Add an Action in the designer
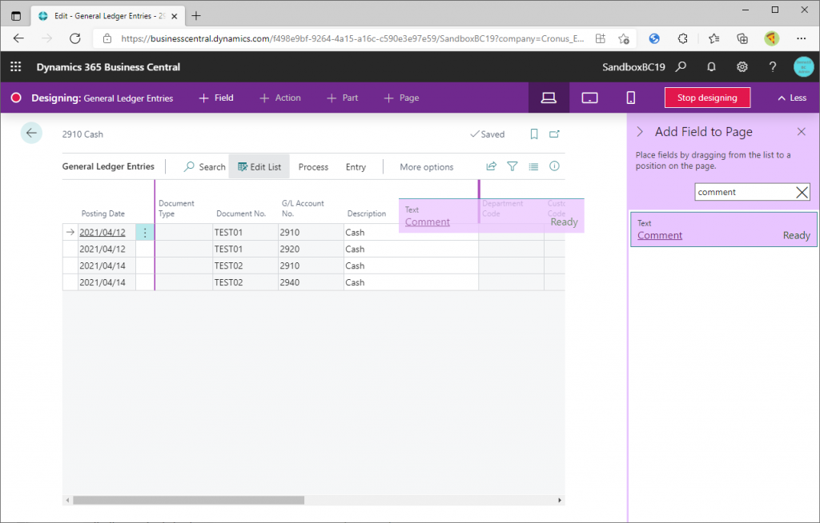Viewport: 820px width, 523px height. tap(280, 98)
